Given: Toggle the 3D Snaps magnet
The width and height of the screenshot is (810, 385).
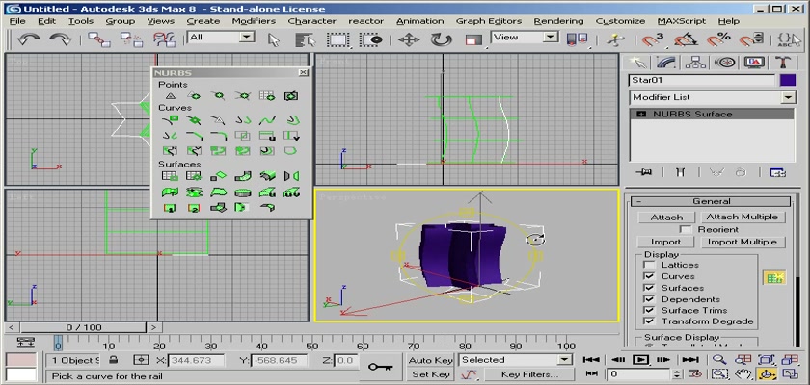Looking at the screenshot, I should click(652, 39).
